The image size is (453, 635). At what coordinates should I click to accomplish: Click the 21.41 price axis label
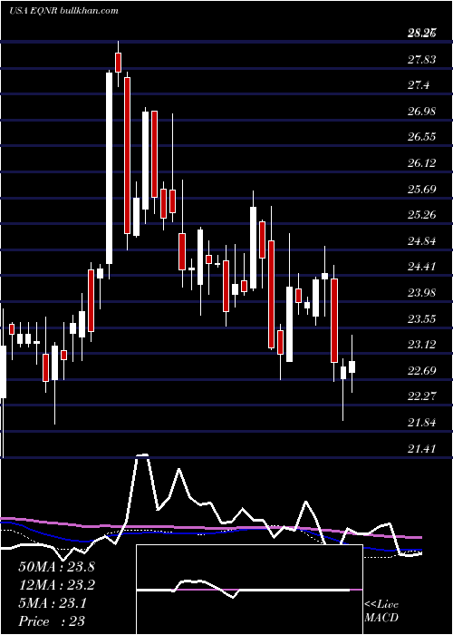pos(422,449)
